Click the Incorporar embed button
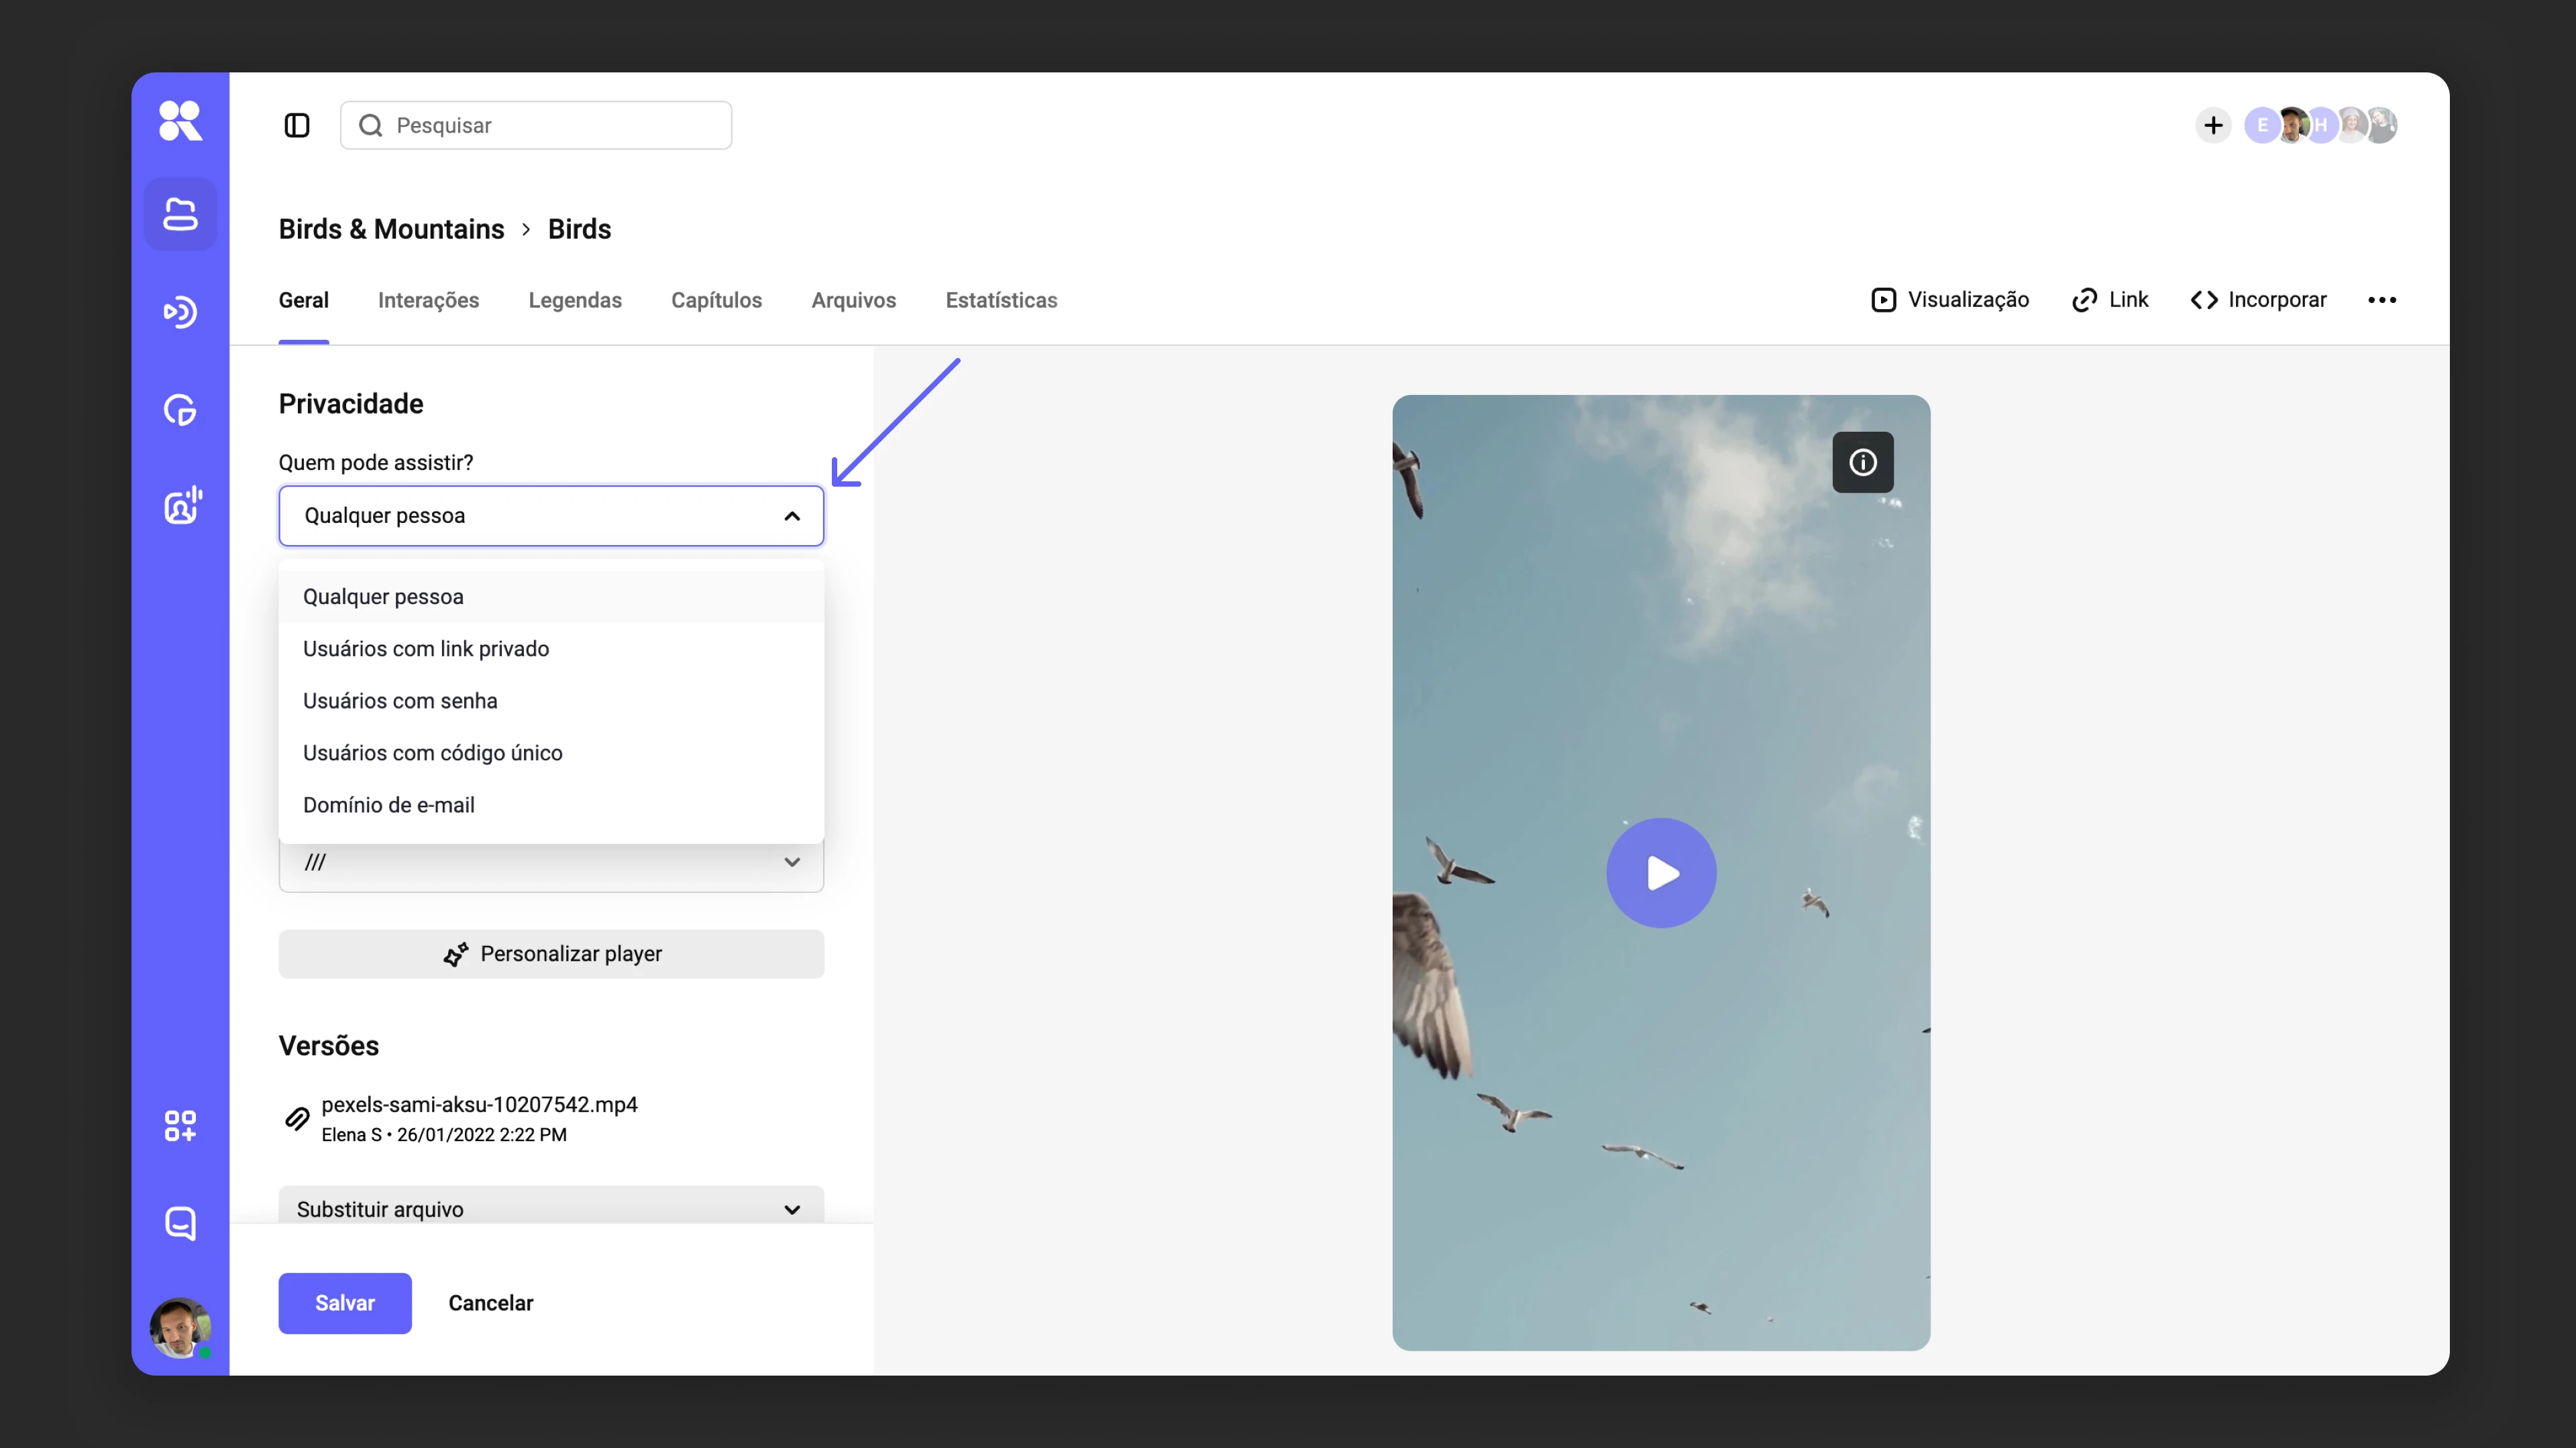The width and height of the screenshot is (2576, 1448). coord(2258,300)
